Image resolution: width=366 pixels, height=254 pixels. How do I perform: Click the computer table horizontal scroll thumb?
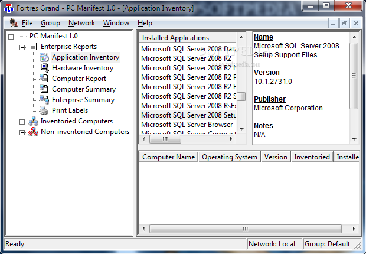246,229
